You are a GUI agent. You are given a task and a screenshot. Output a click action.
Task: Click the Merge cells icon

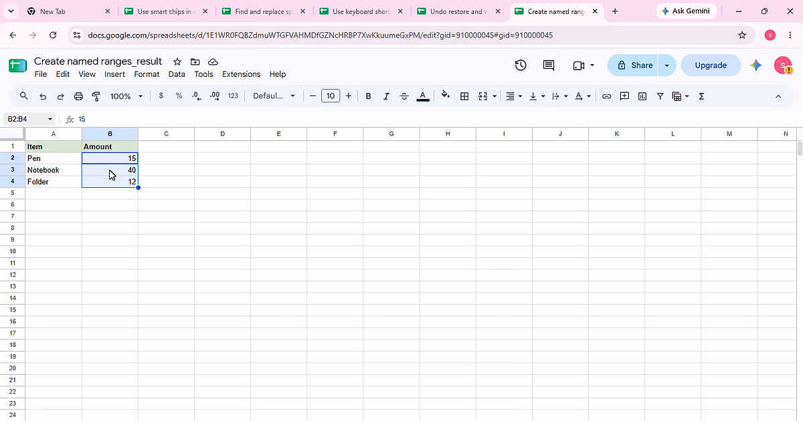(483, 96)
